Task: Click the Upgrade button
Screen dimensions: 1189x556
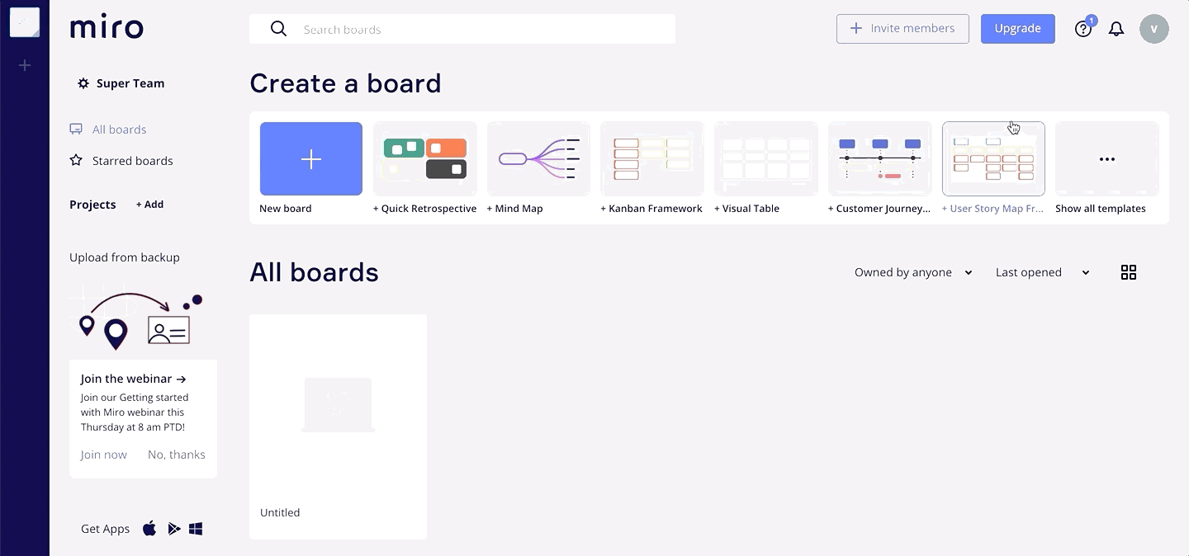Action: [x=1017, y=28]
